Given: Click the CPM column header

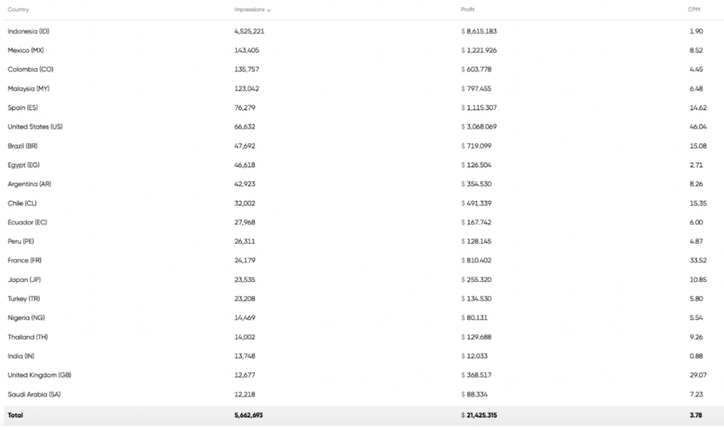Looking at the screenshot, I should (694, 9).
